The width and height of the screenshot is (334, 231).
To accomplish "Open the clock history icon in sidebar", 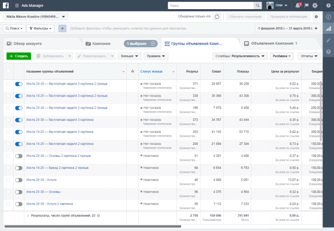I will 328,51.
